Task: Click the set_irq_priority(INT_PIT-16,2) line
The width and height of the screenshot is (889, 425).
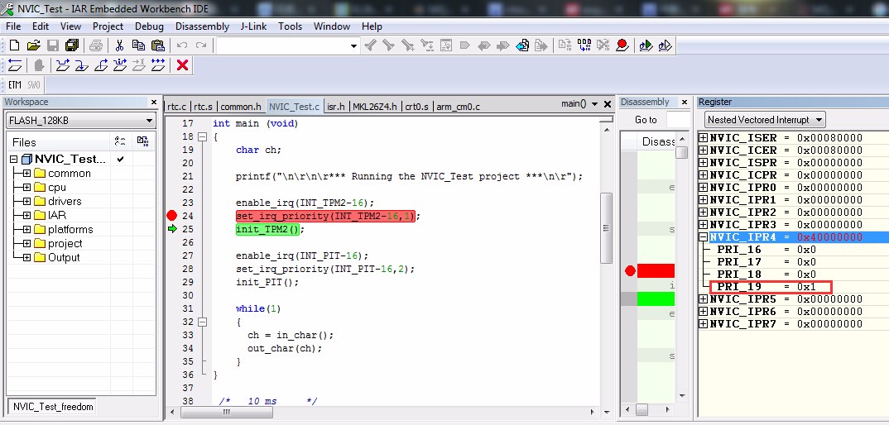Action: coord(325,269)
